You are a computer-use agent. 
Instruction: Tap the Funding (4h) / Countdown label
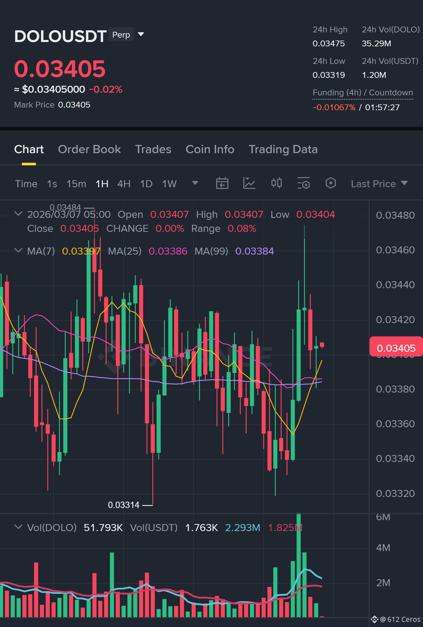tap(363, 93)
